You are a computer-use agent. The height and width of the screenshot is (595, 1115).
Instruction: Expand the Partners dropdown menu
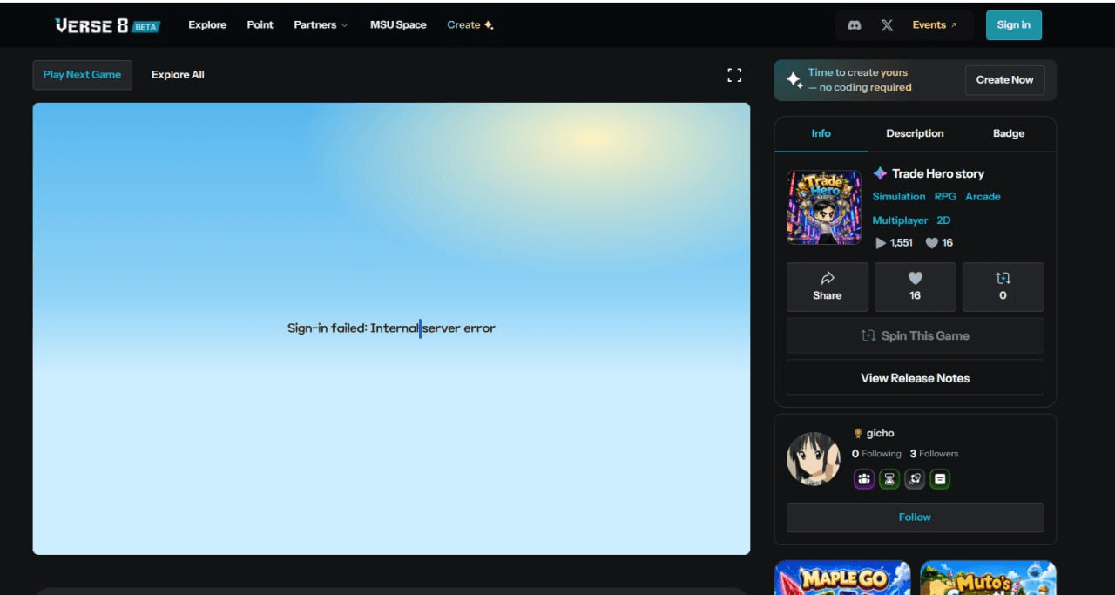tap(321, 24)
